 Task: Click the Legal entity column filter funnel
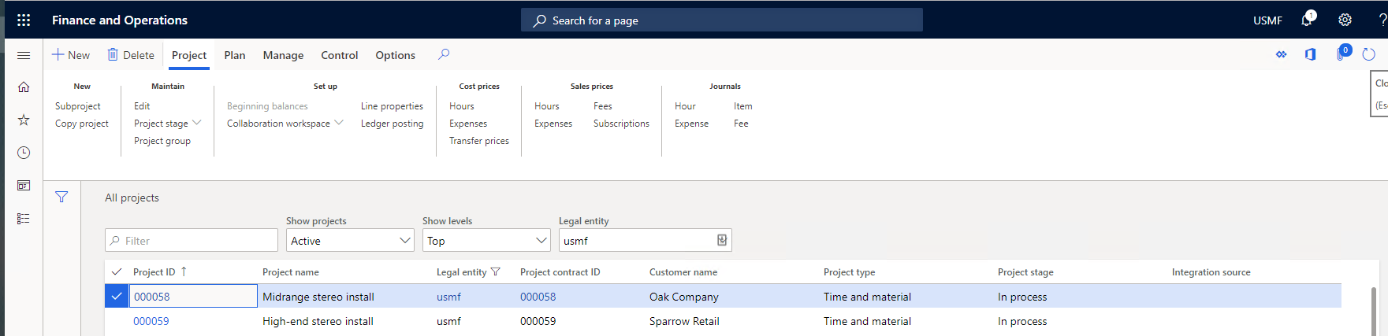point(495,272)
